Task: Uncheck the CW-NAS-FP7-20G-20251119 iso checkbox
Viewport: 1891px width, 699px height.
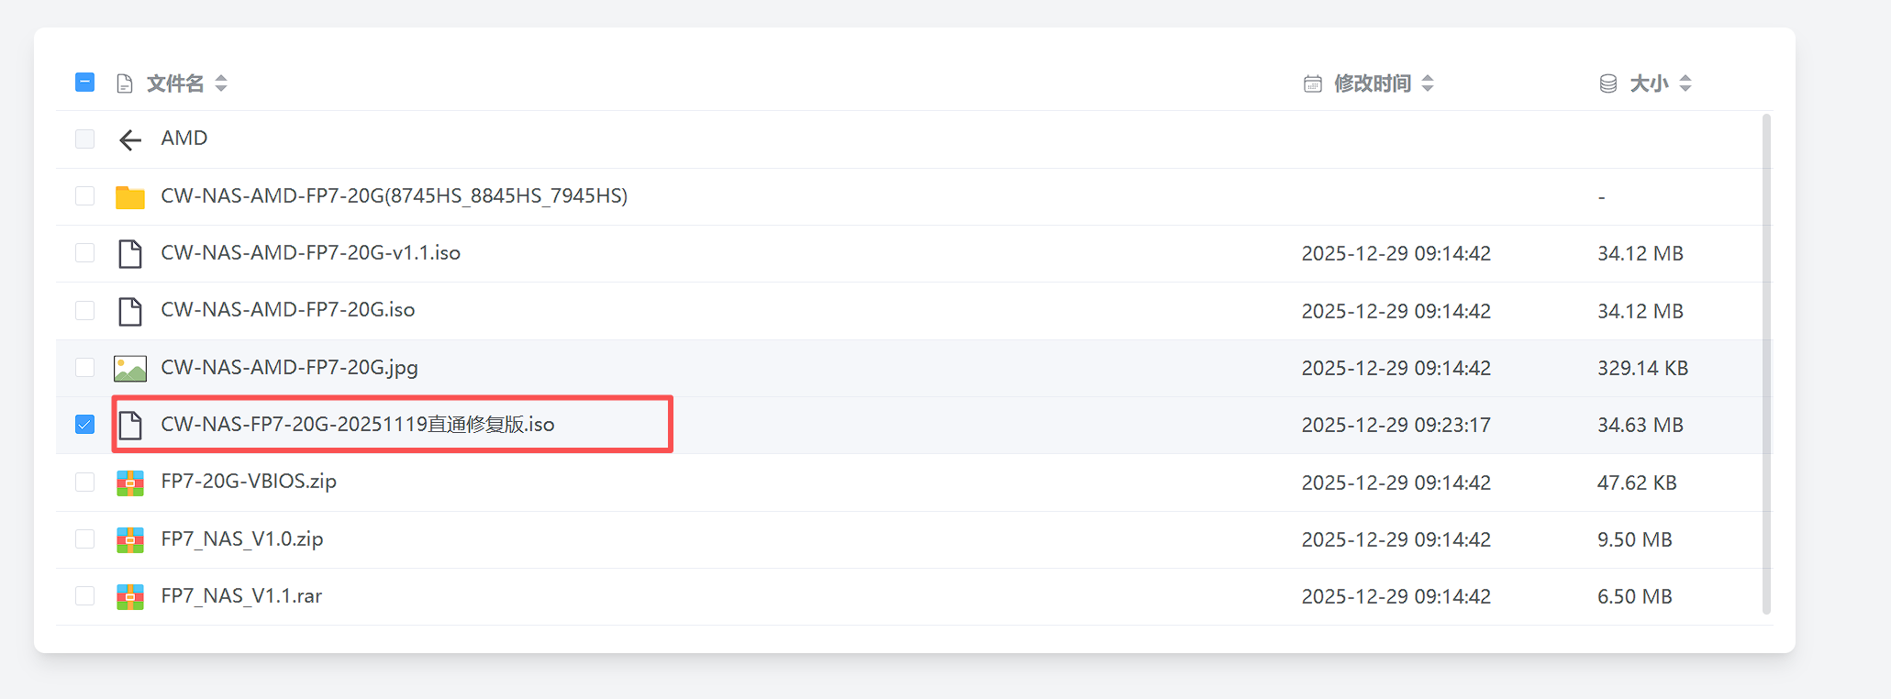Action: (x=84, y=425)
